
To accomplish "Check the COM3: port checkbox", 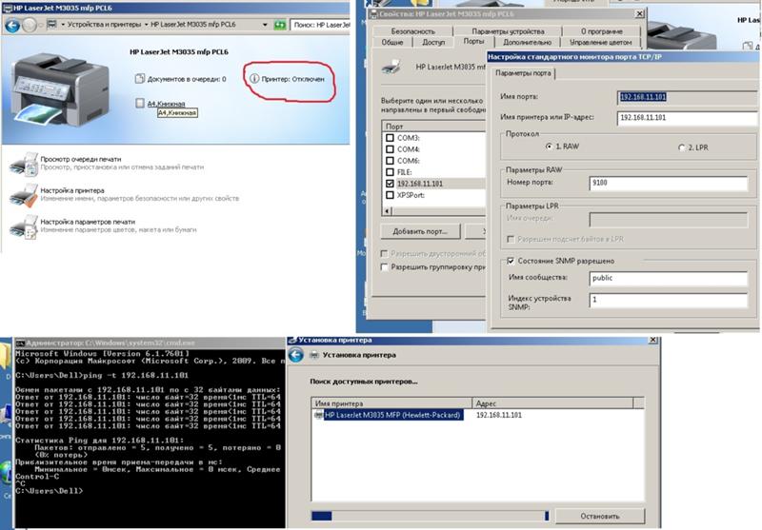I will (x=390, y=138).
